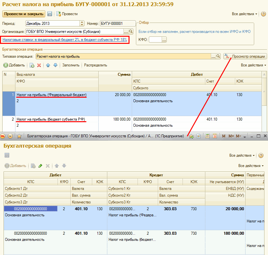The height and width of the screenshot is (255, 268).
Task: Open calculator icon in lower window title bar
Action: [208, 136]
